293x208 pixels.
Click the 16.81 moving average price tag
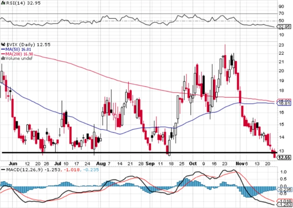pos(285,104)
